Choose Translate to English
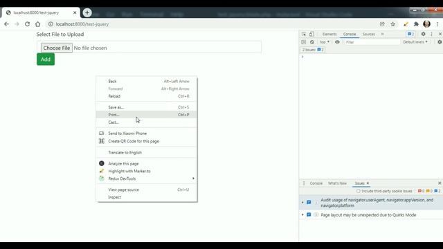 147,152
